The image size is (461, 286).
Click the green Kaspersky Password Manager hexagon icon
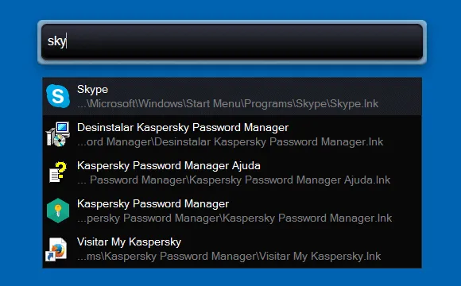pos(58,211)
